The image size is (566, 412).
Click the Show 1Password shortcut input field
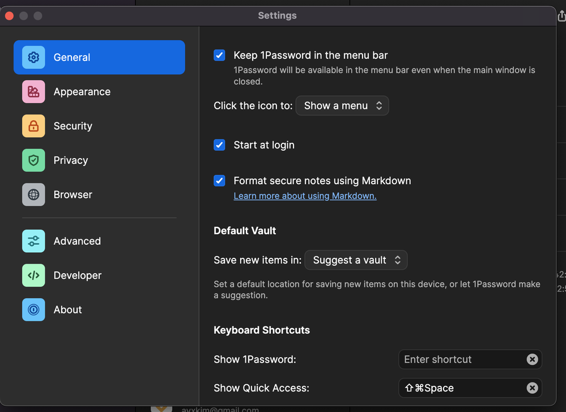point(460,359)
